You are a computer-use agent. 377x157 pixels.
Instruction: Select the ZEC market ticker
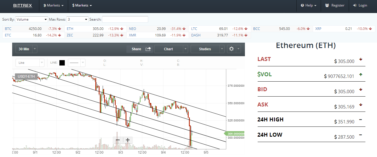pos(95,35)
